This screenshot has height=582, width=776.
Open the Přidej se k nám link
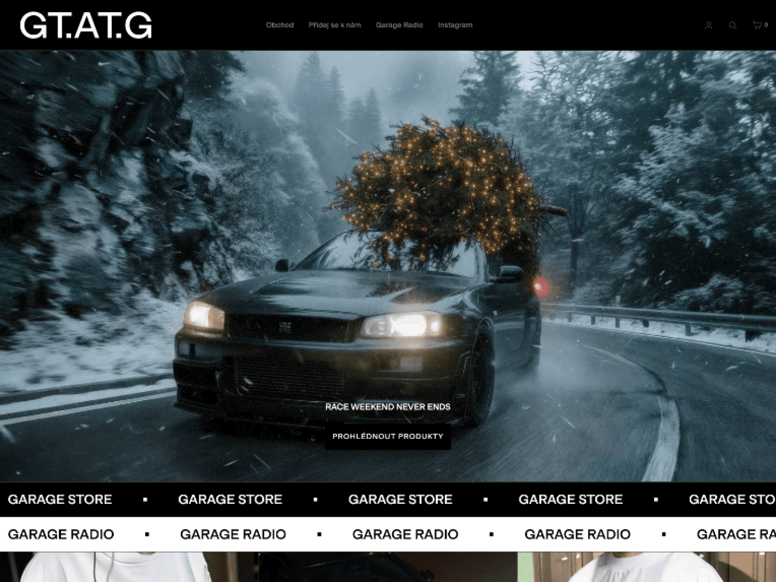[335, 25]
